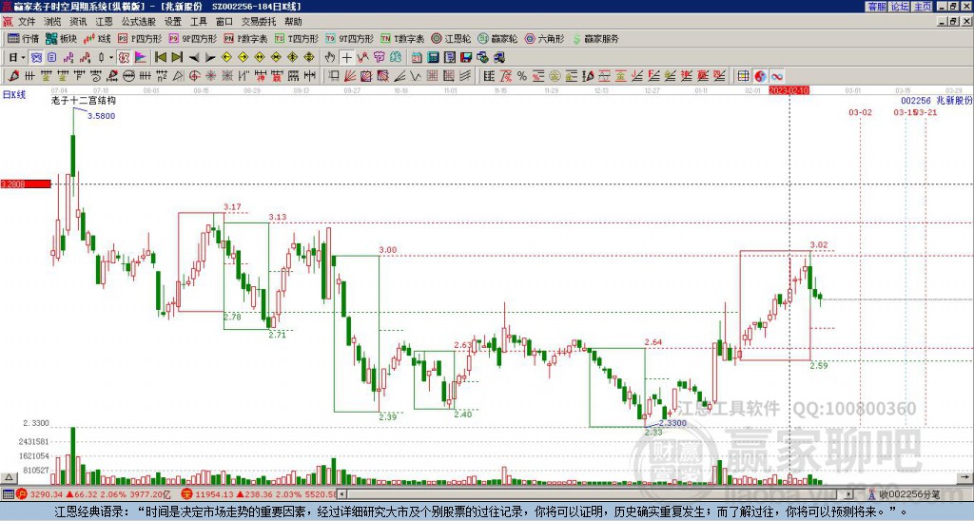Click the 2023-02-10 date marker

coord(789,90)
